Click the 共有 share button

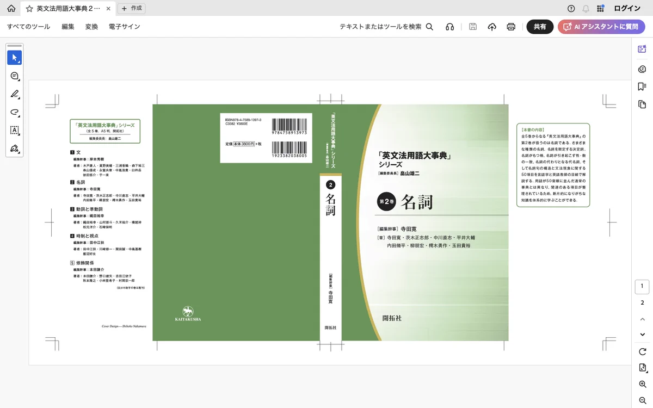[x=540, y=27]
